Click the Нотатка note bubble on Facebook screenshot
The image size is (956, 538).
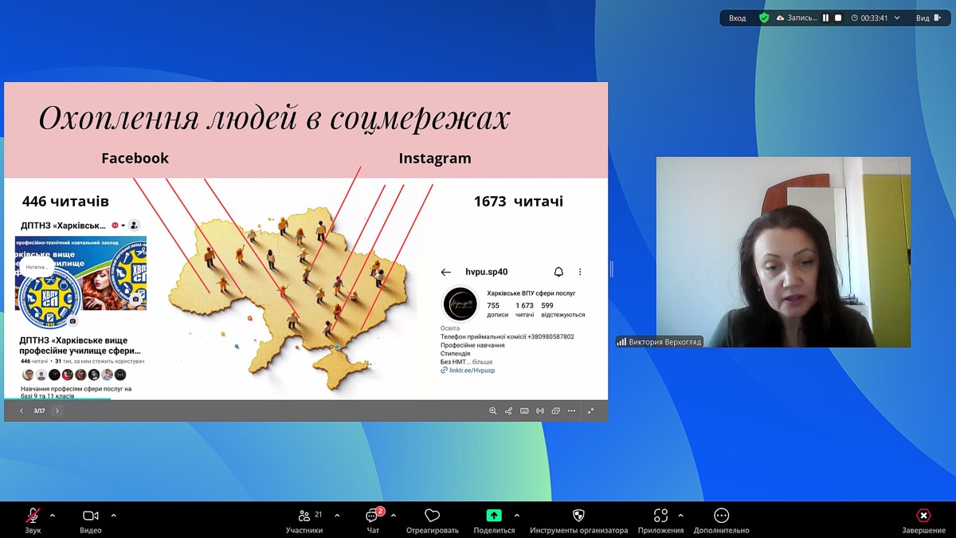pyautogui.click(x=37, y=267)
